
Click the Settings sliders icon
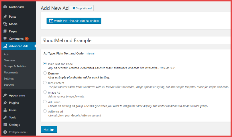pyautogui.click(x=5, y=125)
